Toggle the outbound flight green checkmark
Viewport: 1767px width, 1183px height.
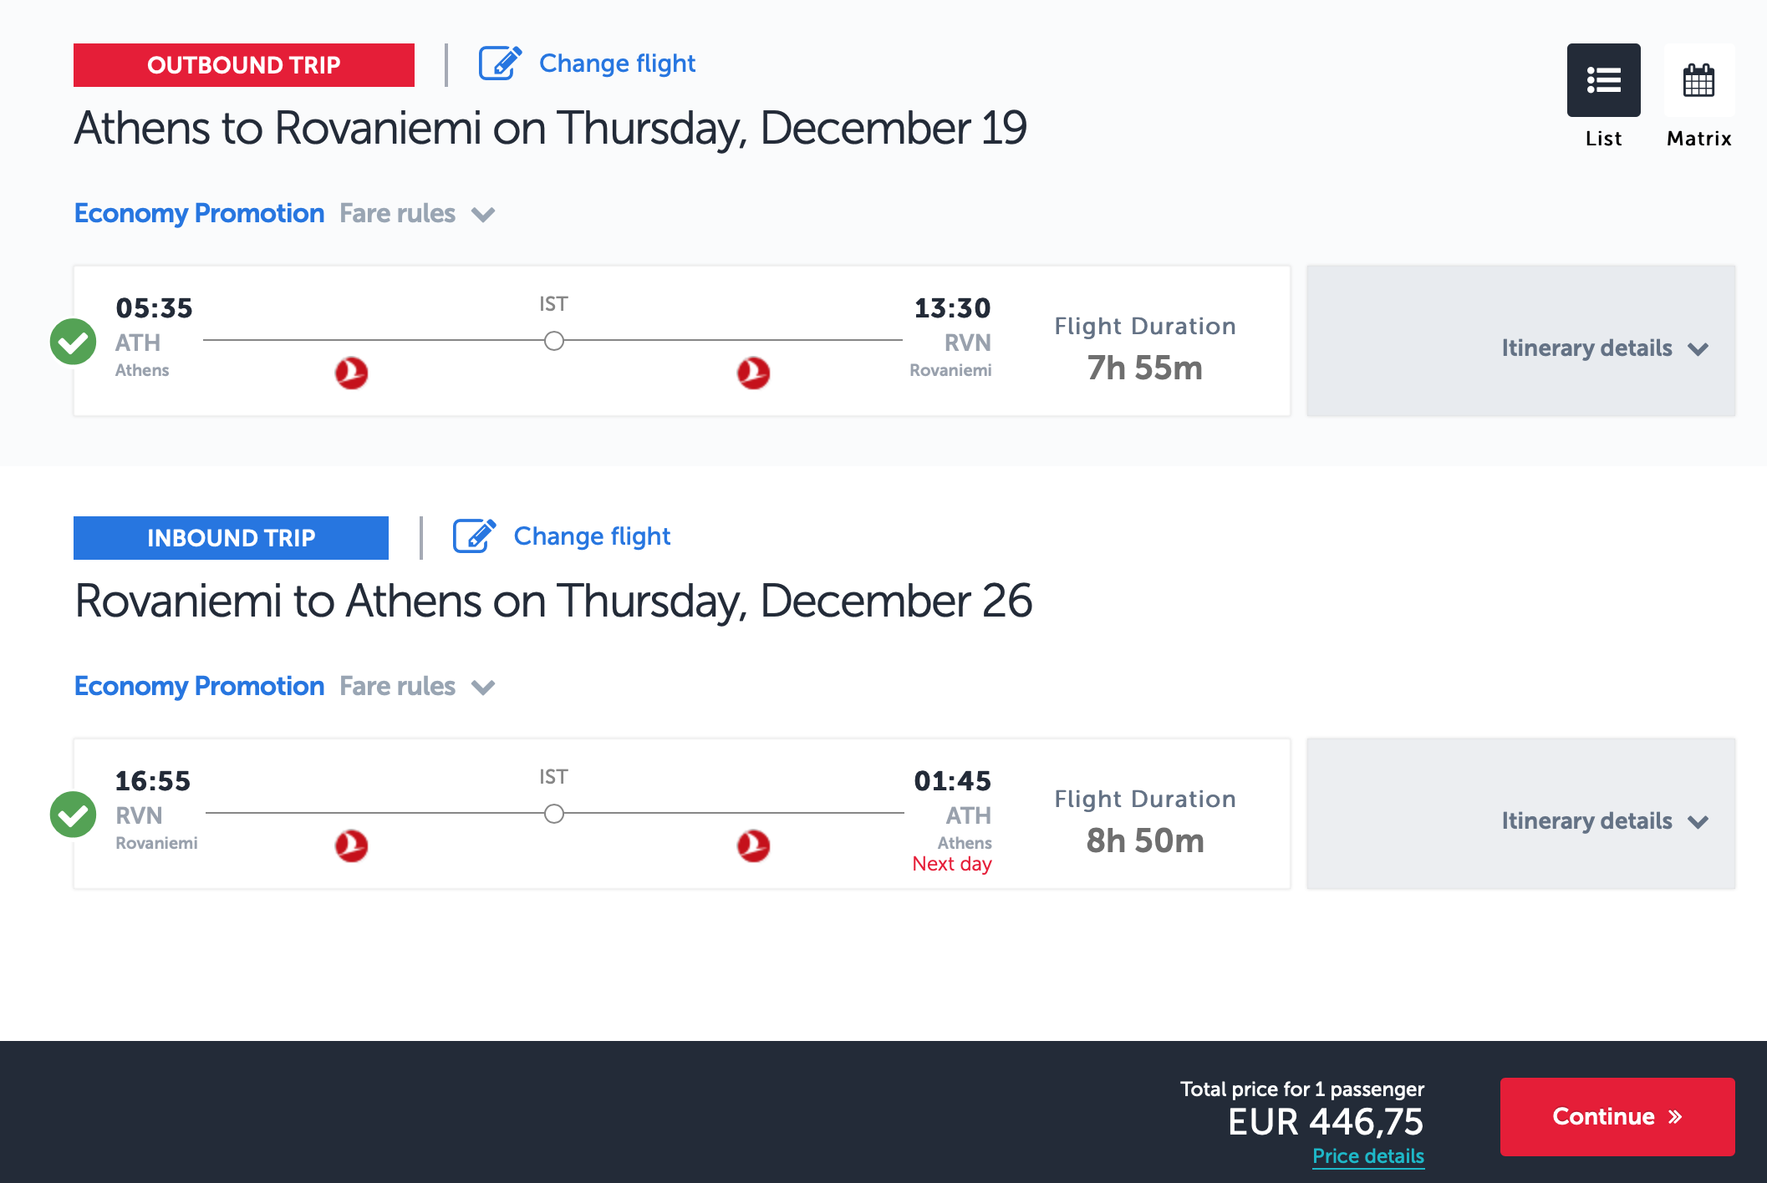tap(74, 342)
